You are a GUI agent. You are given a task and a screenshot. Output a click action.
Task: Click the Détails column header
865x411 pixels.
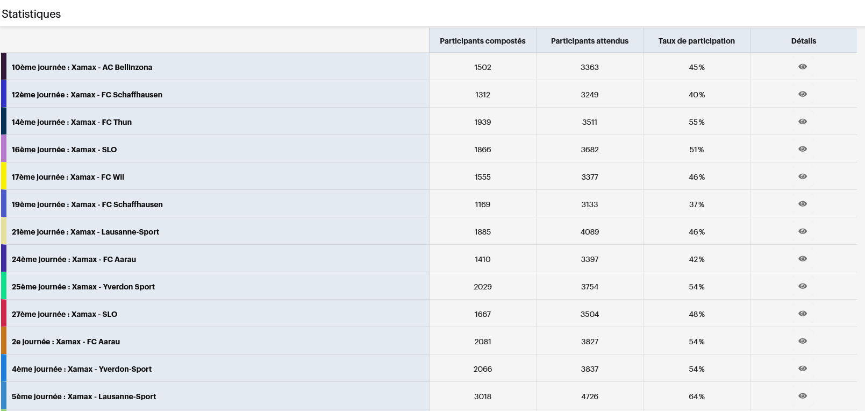(x=804, y=41)
